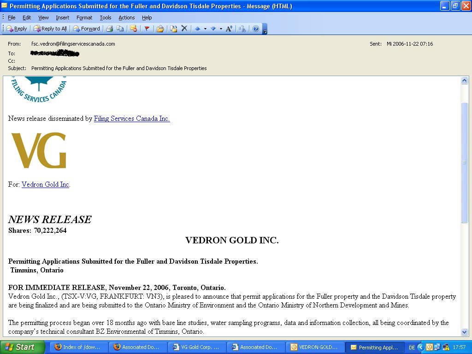Image resolution: width=472 pixels, height=354 pixels.
Task: Open the dropdown beside the next item arrow
Action: pos(220,28)
